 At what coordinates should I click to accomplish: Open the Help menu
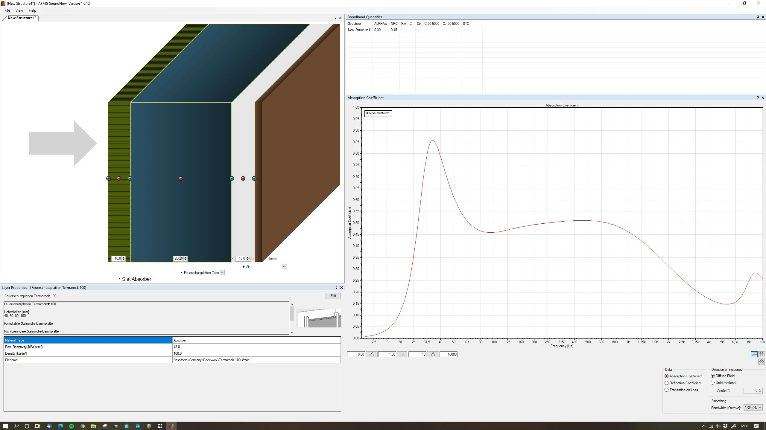(x=32, y=10)
